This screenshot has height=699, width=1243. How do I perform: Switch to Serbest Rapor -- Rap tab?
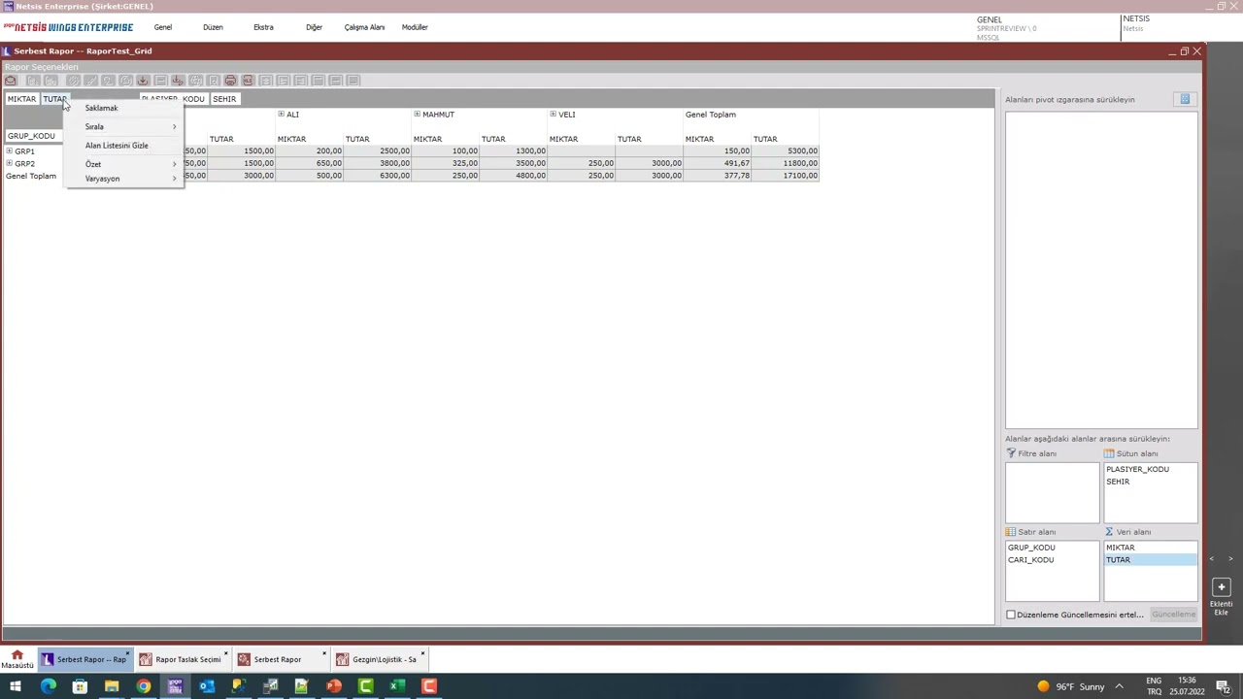[x=84, y=659]
